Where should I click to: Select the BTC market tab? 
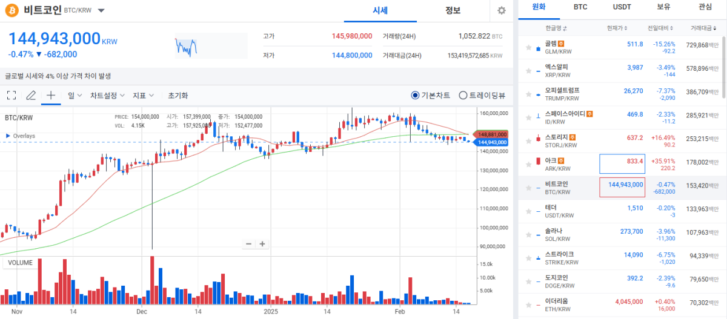coord(580,7)
